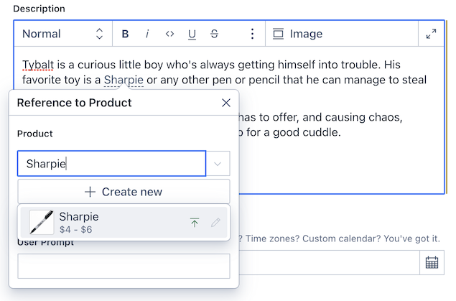Screen dimensions: 456x301
Task: Click the User Prompt input field
Action: pos(124,266)
